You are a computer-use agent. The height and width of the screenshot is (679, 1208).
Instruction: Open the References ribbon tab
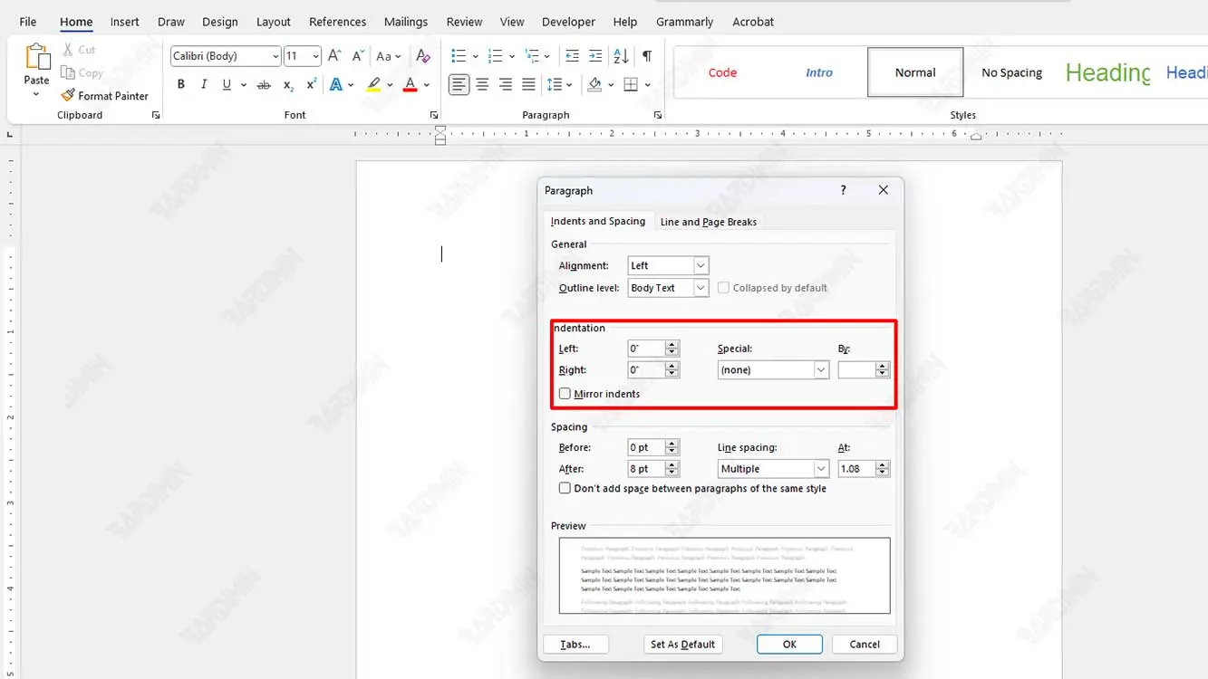pyautogui.click(x=338, y=22)
